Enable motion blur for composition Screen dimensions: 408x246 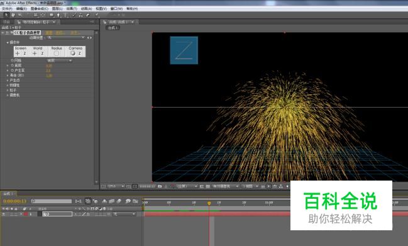point(119,201)
